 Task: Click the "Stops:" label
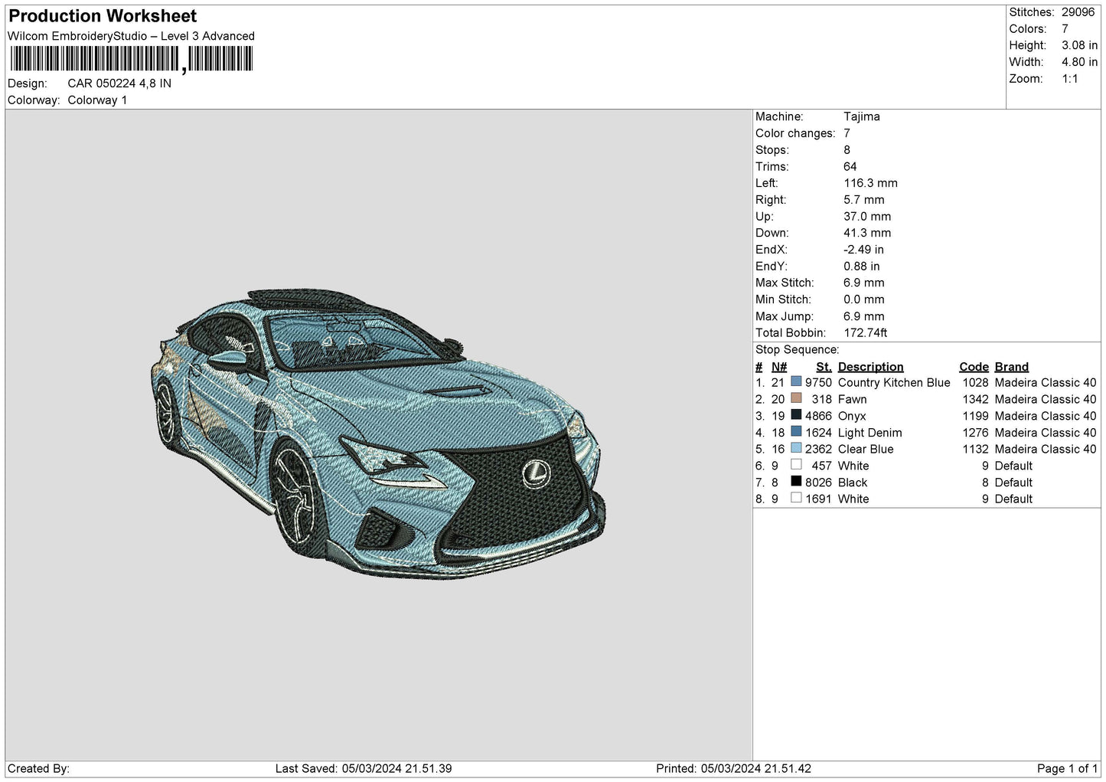pos(772,150)
